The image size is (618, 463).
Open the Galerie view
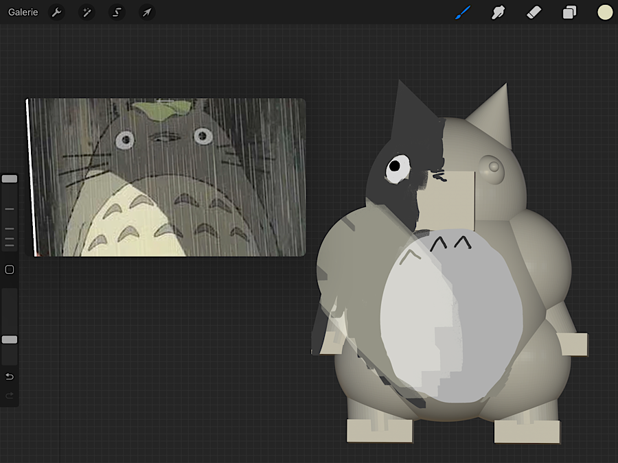coord(23,12)
